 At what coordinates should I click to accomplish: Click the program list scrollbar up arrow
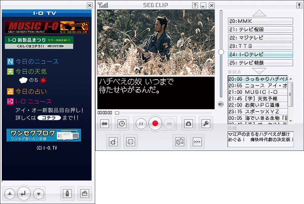290,79
